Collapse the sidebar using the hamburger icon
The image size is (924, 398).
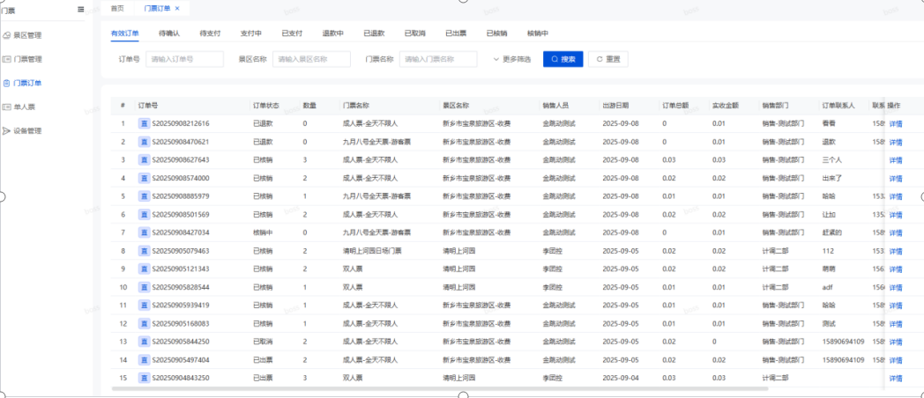pyautogui.click(x=81, y=9)
